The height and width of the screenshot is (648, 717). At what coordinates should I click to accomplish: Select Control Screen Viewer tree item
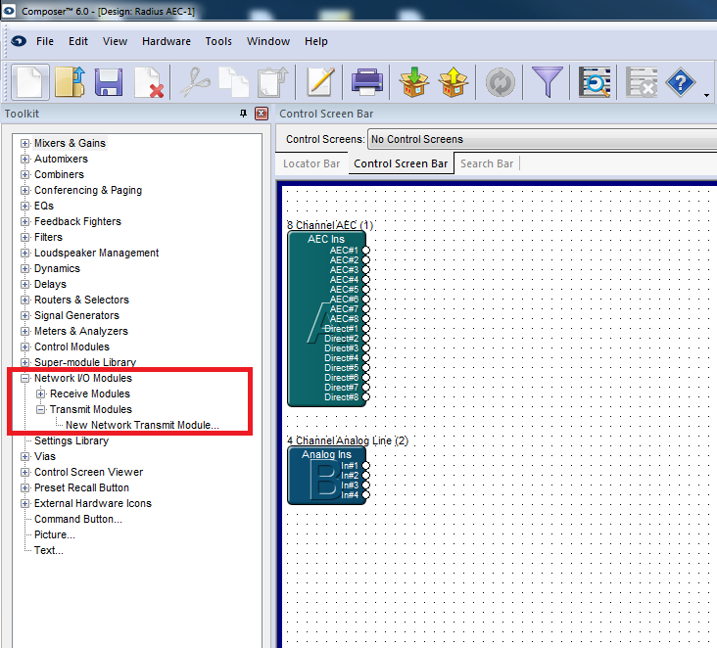89,472
